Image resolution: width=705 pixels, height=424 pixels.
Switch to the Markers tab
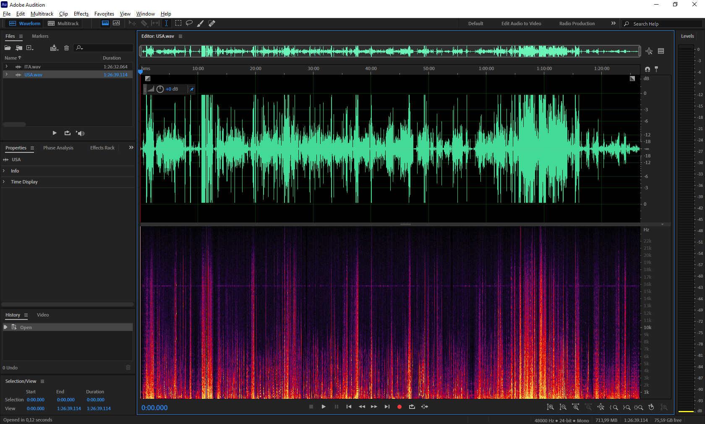[x=40, y=36]
